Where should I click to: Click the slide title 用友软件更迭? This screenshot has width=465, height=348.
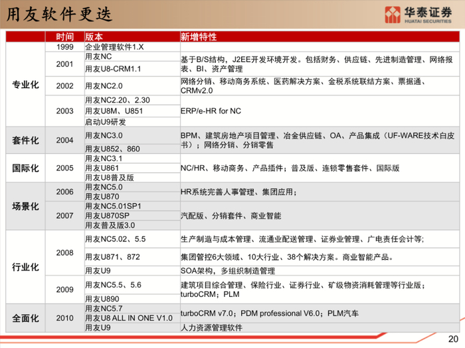click(x=59, y=14)
